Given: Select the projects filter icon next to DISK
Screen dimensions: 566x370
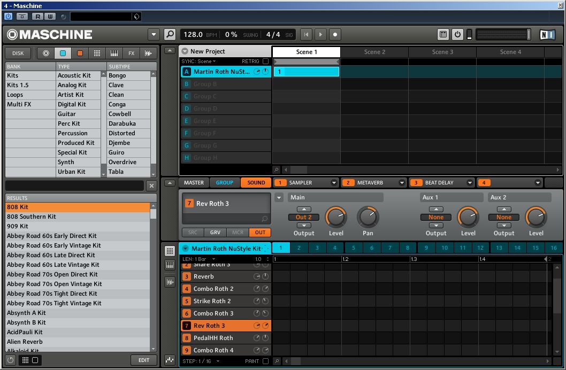Looking at the screenshot, I should 46,53.
